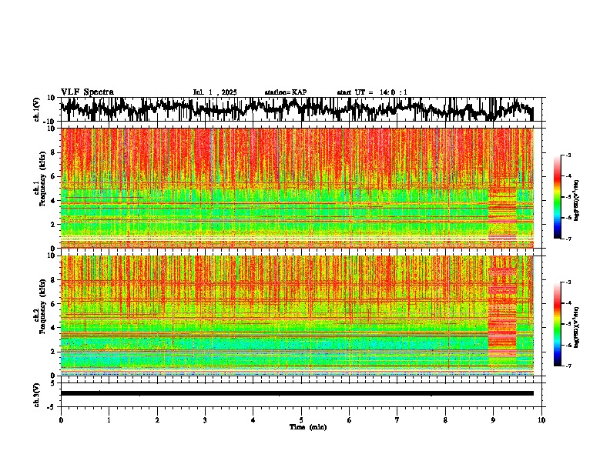Viewport: 610px width, 471px height.
Task: Click tick label 3 on Time axis
Action: click(x=205, y=420)
